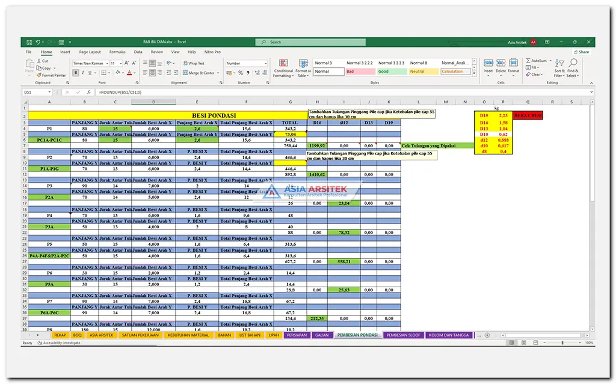Click in the Search box
This screenshot has width=616, height=384.
310,42
